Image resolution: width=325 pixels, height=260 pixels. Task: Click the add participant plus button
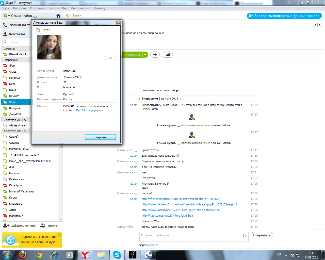[x=155, y=55]
